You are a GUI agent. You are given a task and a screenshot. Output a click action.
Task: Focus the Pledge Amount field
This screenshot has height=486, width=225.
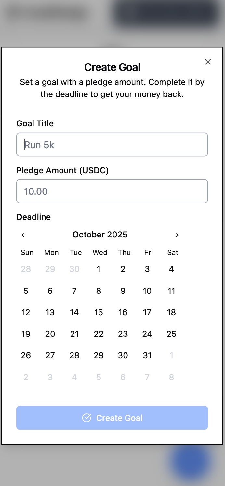[112, 191]
